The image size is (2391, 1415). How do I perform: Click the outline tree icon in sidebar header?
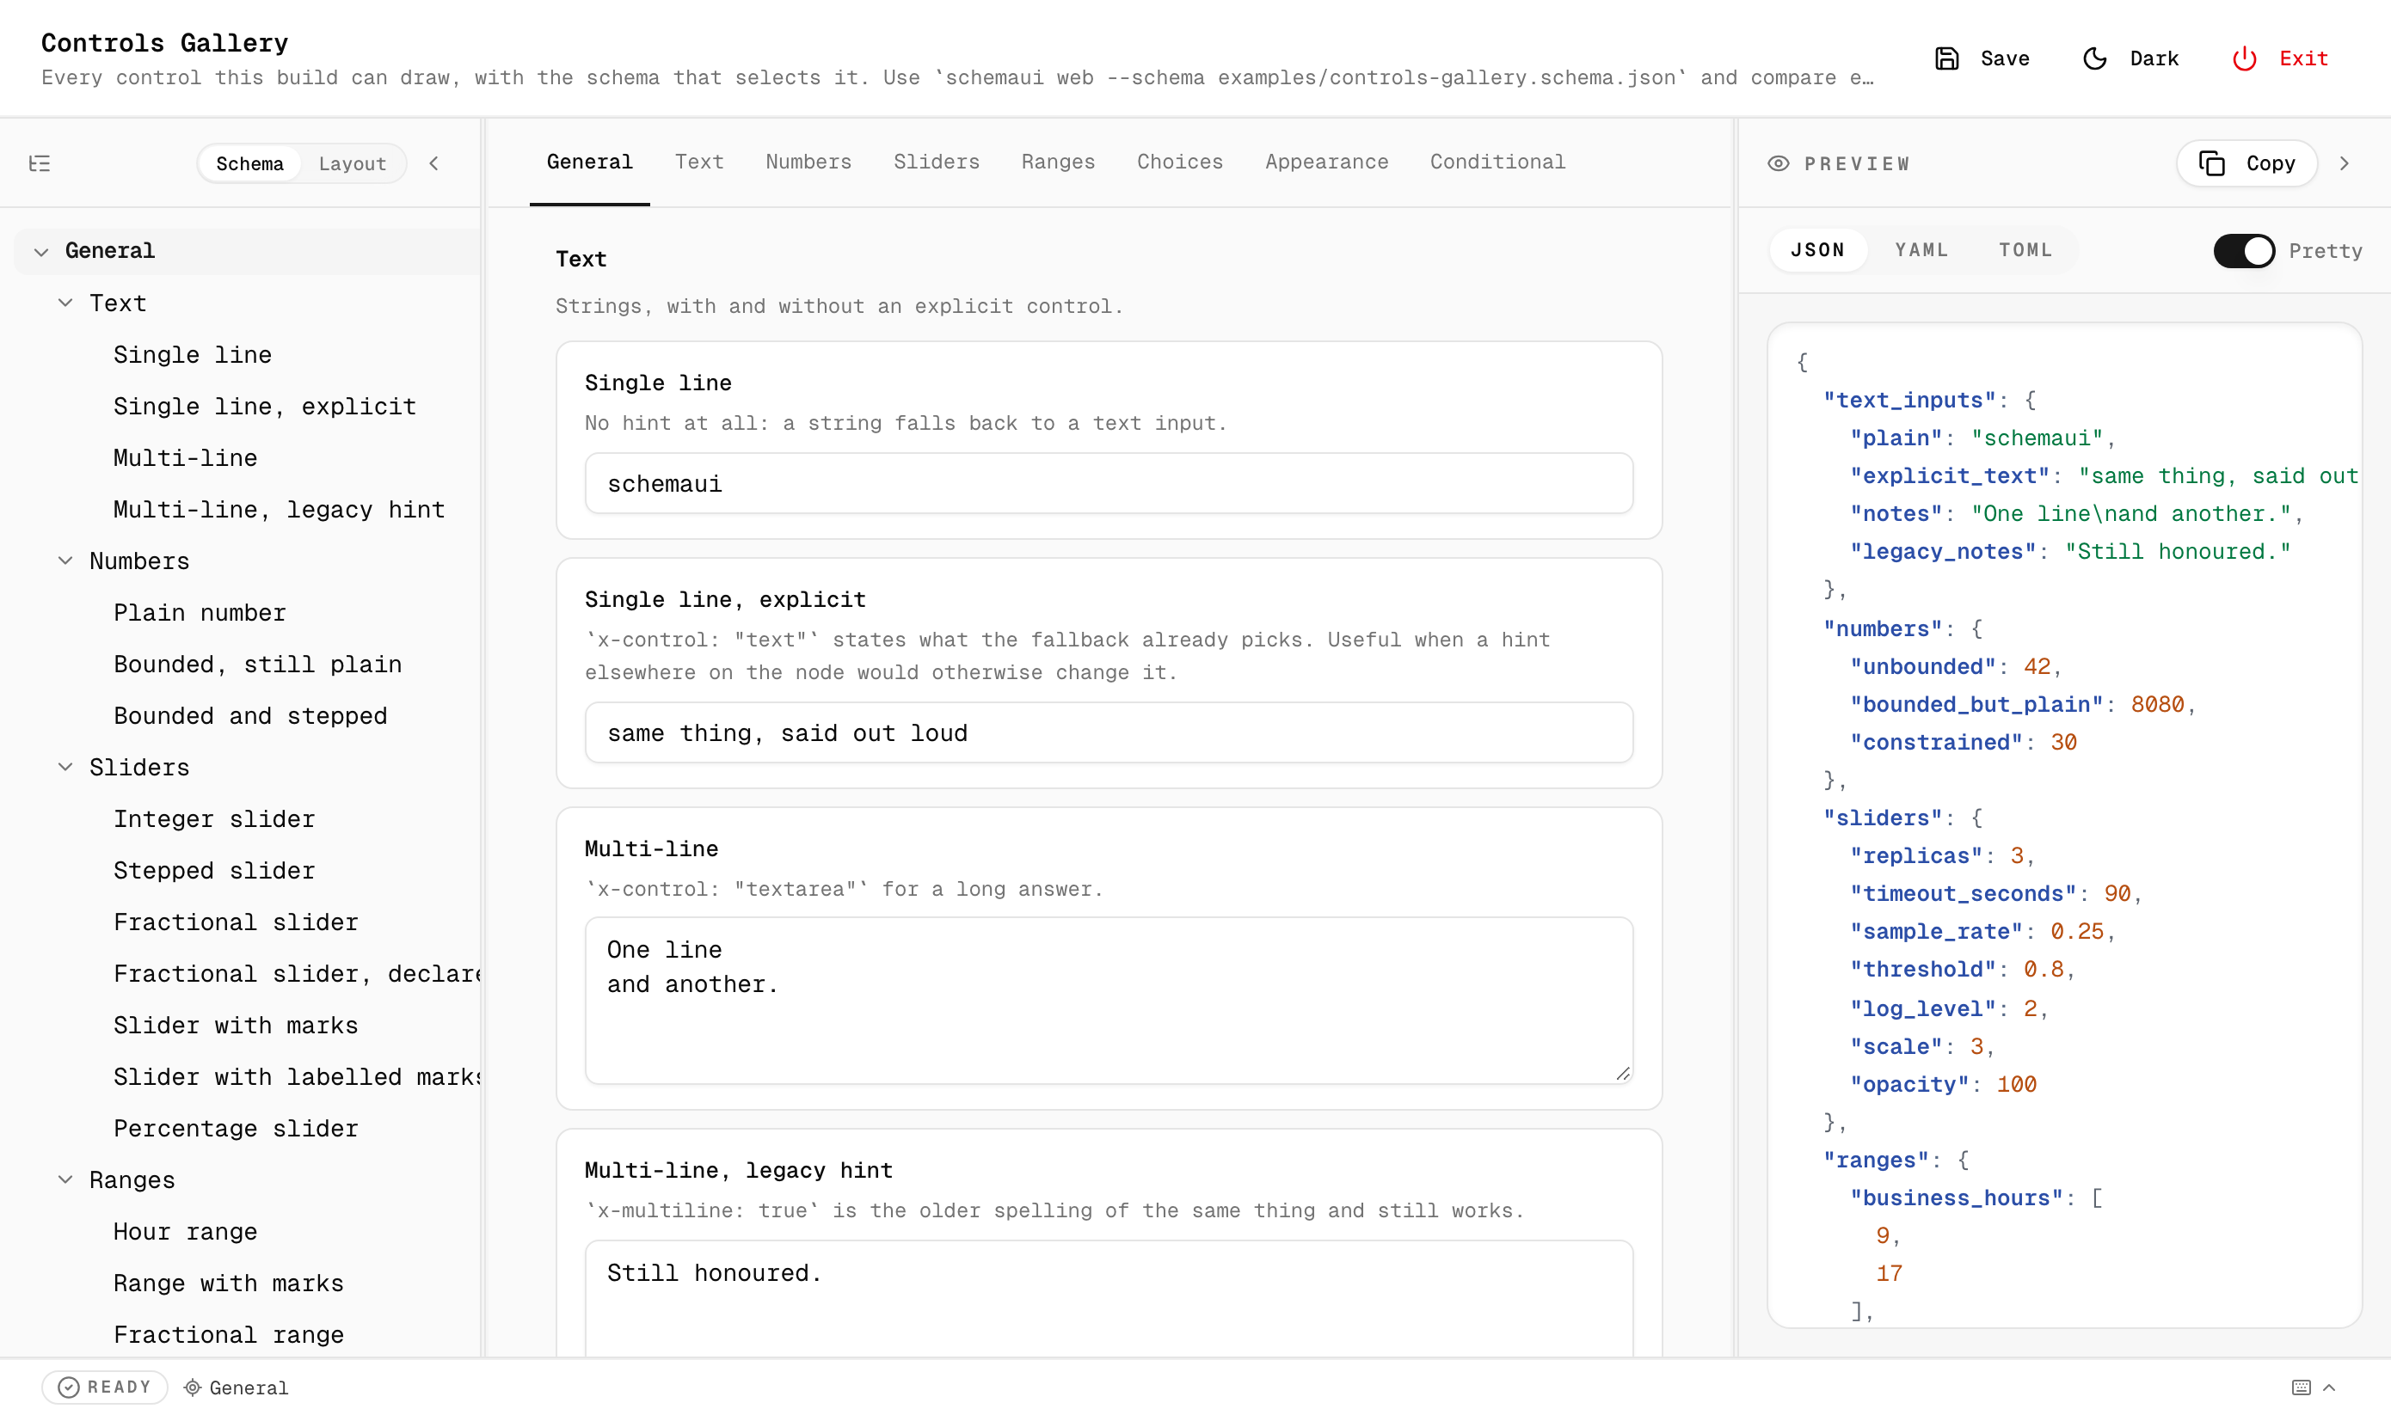coord(39,163)
